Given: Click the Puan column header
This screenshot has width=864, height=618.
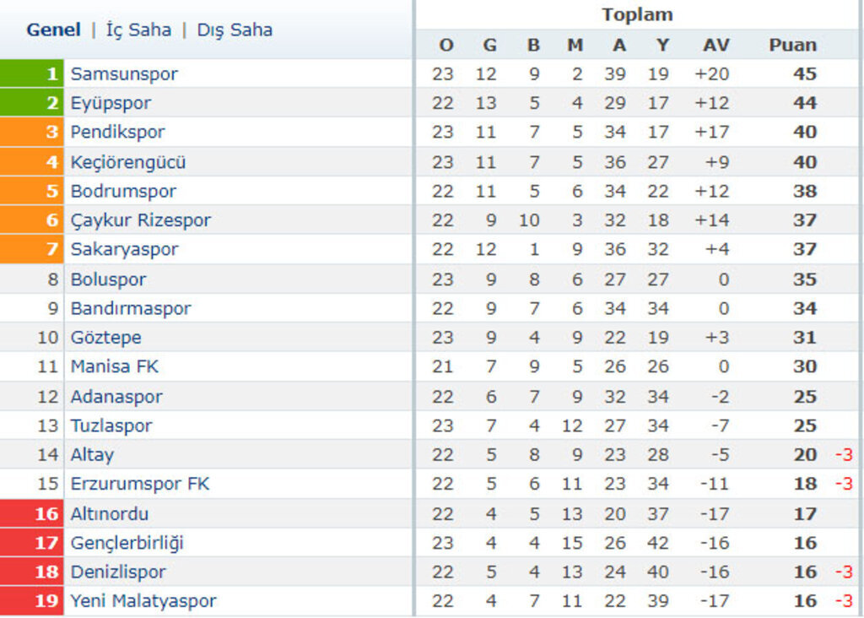Looking at the screenshot, I should pos(792,46).
